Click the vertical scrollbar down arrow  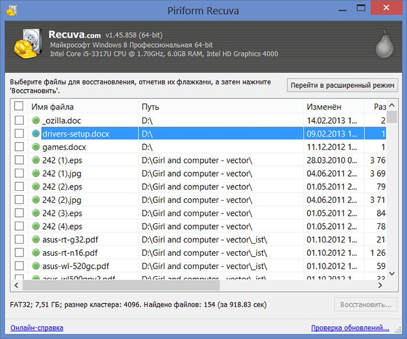(x=393, y=276)
